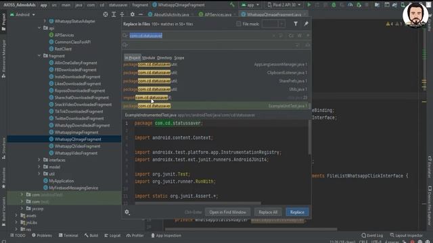Viewport: 433px width, 243px height.
Task: Select Directory scope tab
Action: [164, 58]
